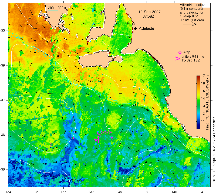Click longitude axis label 136
Screen dimensions: 216x195
[x=63, y=192]
